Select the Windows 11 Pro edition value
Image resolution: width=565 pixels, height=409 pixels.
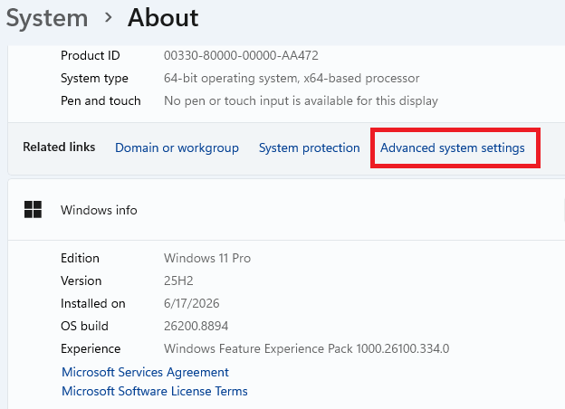(207, 258)
